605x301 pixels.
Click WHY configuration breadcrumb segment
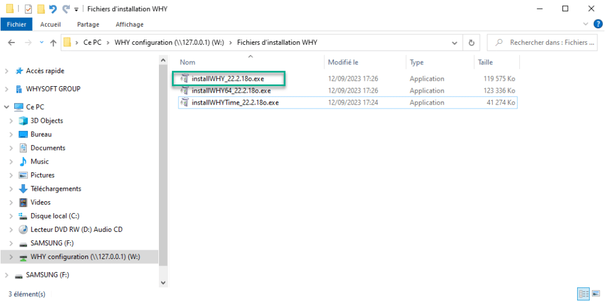coord(170,42)
